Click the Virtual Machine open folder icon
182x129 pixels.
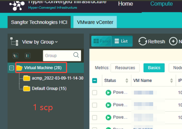[x=19, y=68]
